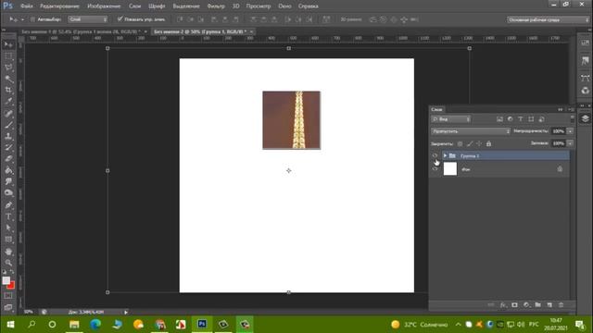The width and height of the screenshot is (593, 333).
Task: Select the Clone Stamp tool
Action: click(8, 136)
